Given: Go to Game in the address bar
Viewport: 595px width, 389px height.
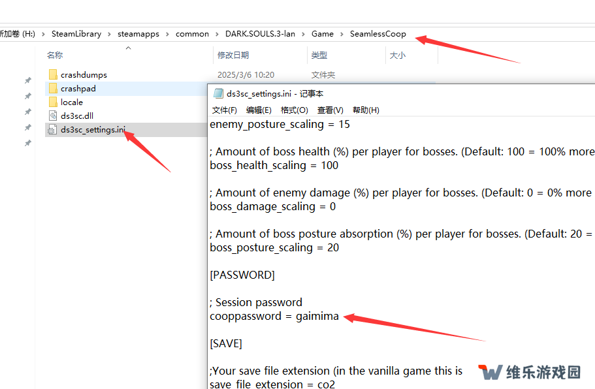Looking at the screenshot, I should (x=322, y=34).
